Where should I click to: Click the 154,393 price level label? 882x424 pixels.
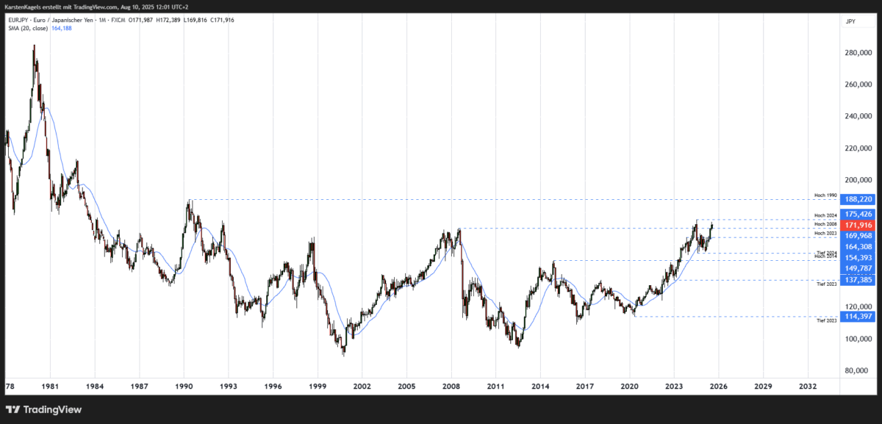(x=857, y=256)
